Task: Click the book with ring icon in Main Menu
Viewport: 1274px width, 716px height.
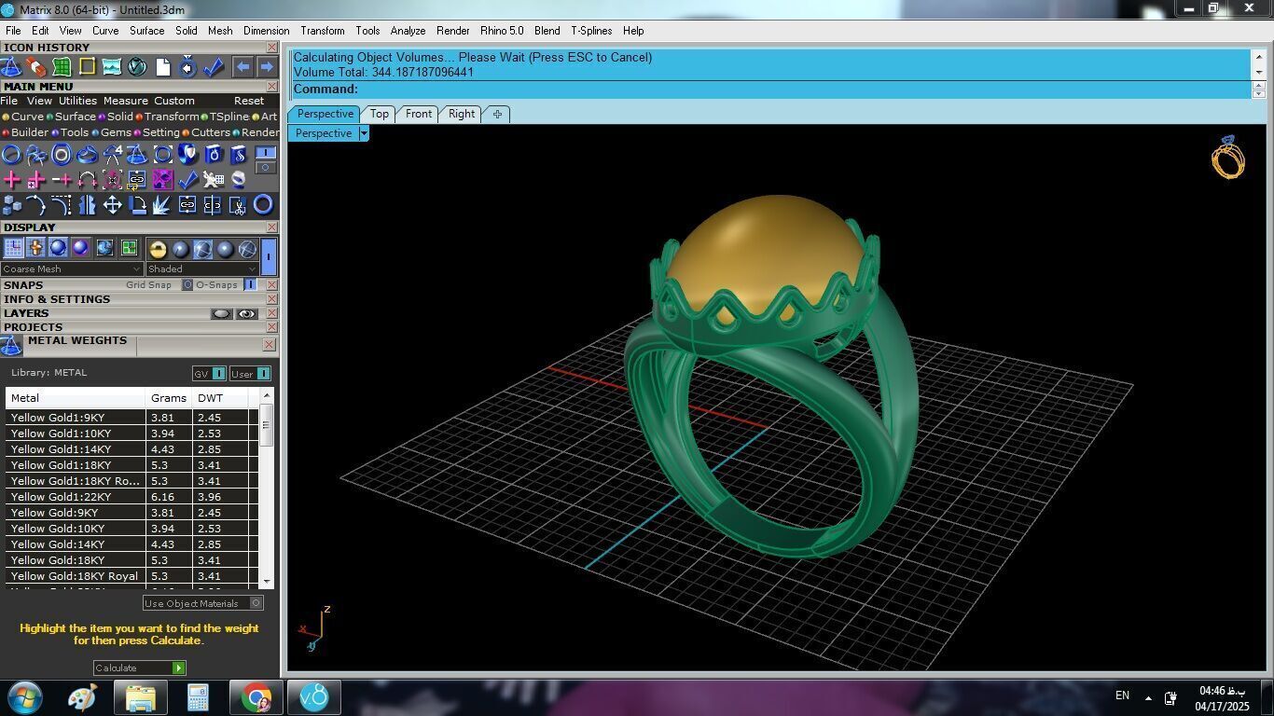Action: (214, 155)
